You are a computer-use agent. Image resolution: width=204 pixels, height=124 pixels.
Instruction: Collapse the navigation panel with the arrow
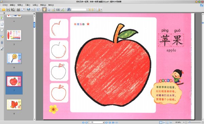34,13
